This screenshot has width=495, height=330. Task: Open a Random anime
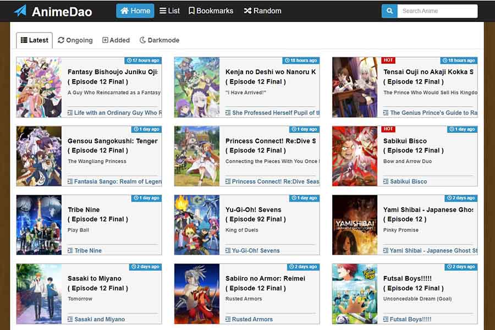[262, 11]
